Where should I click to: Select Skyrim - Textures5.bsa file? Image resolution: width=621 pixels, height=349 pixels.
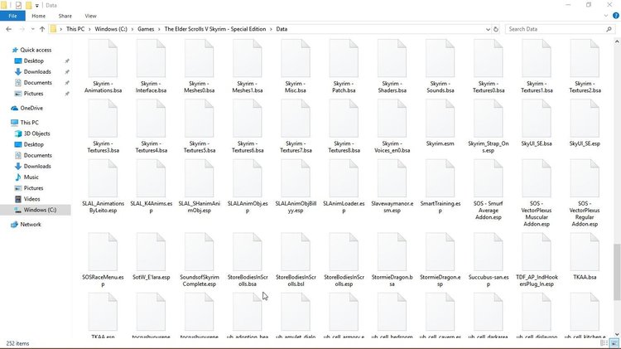click(x=200, y=127)
